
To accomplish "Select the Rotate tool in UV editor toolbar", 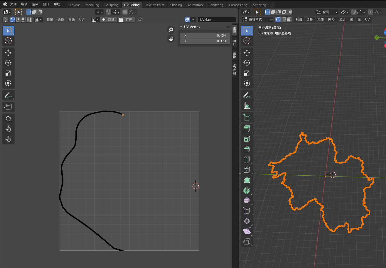I will pyautogui.click(x=8, y=63).
